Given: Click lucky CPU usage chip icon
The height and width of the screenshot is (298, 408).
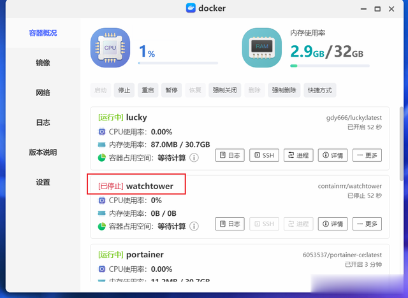Looking at the screenshot, I should click(102, 132).
